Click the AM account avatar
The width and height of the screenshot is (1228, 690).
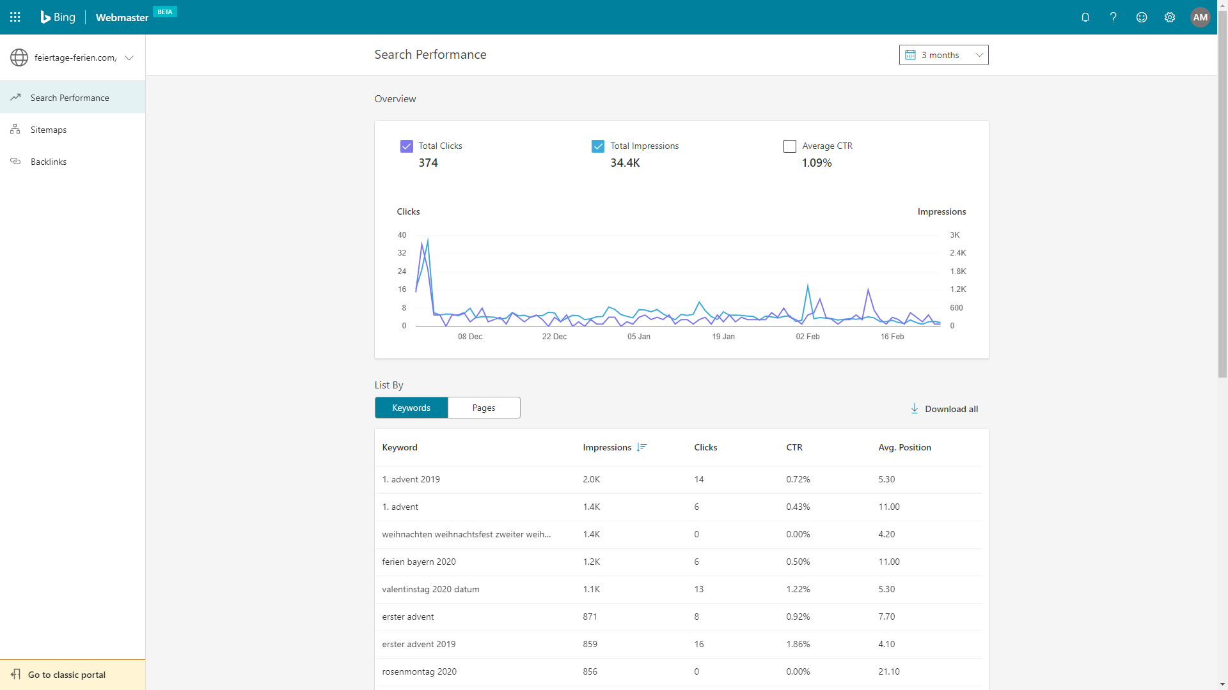coord(1200,17)
